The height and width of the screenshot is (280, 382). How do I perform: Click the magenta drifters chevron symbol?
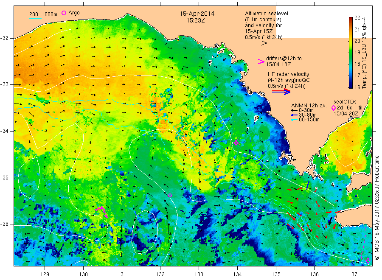pos(261,62)
